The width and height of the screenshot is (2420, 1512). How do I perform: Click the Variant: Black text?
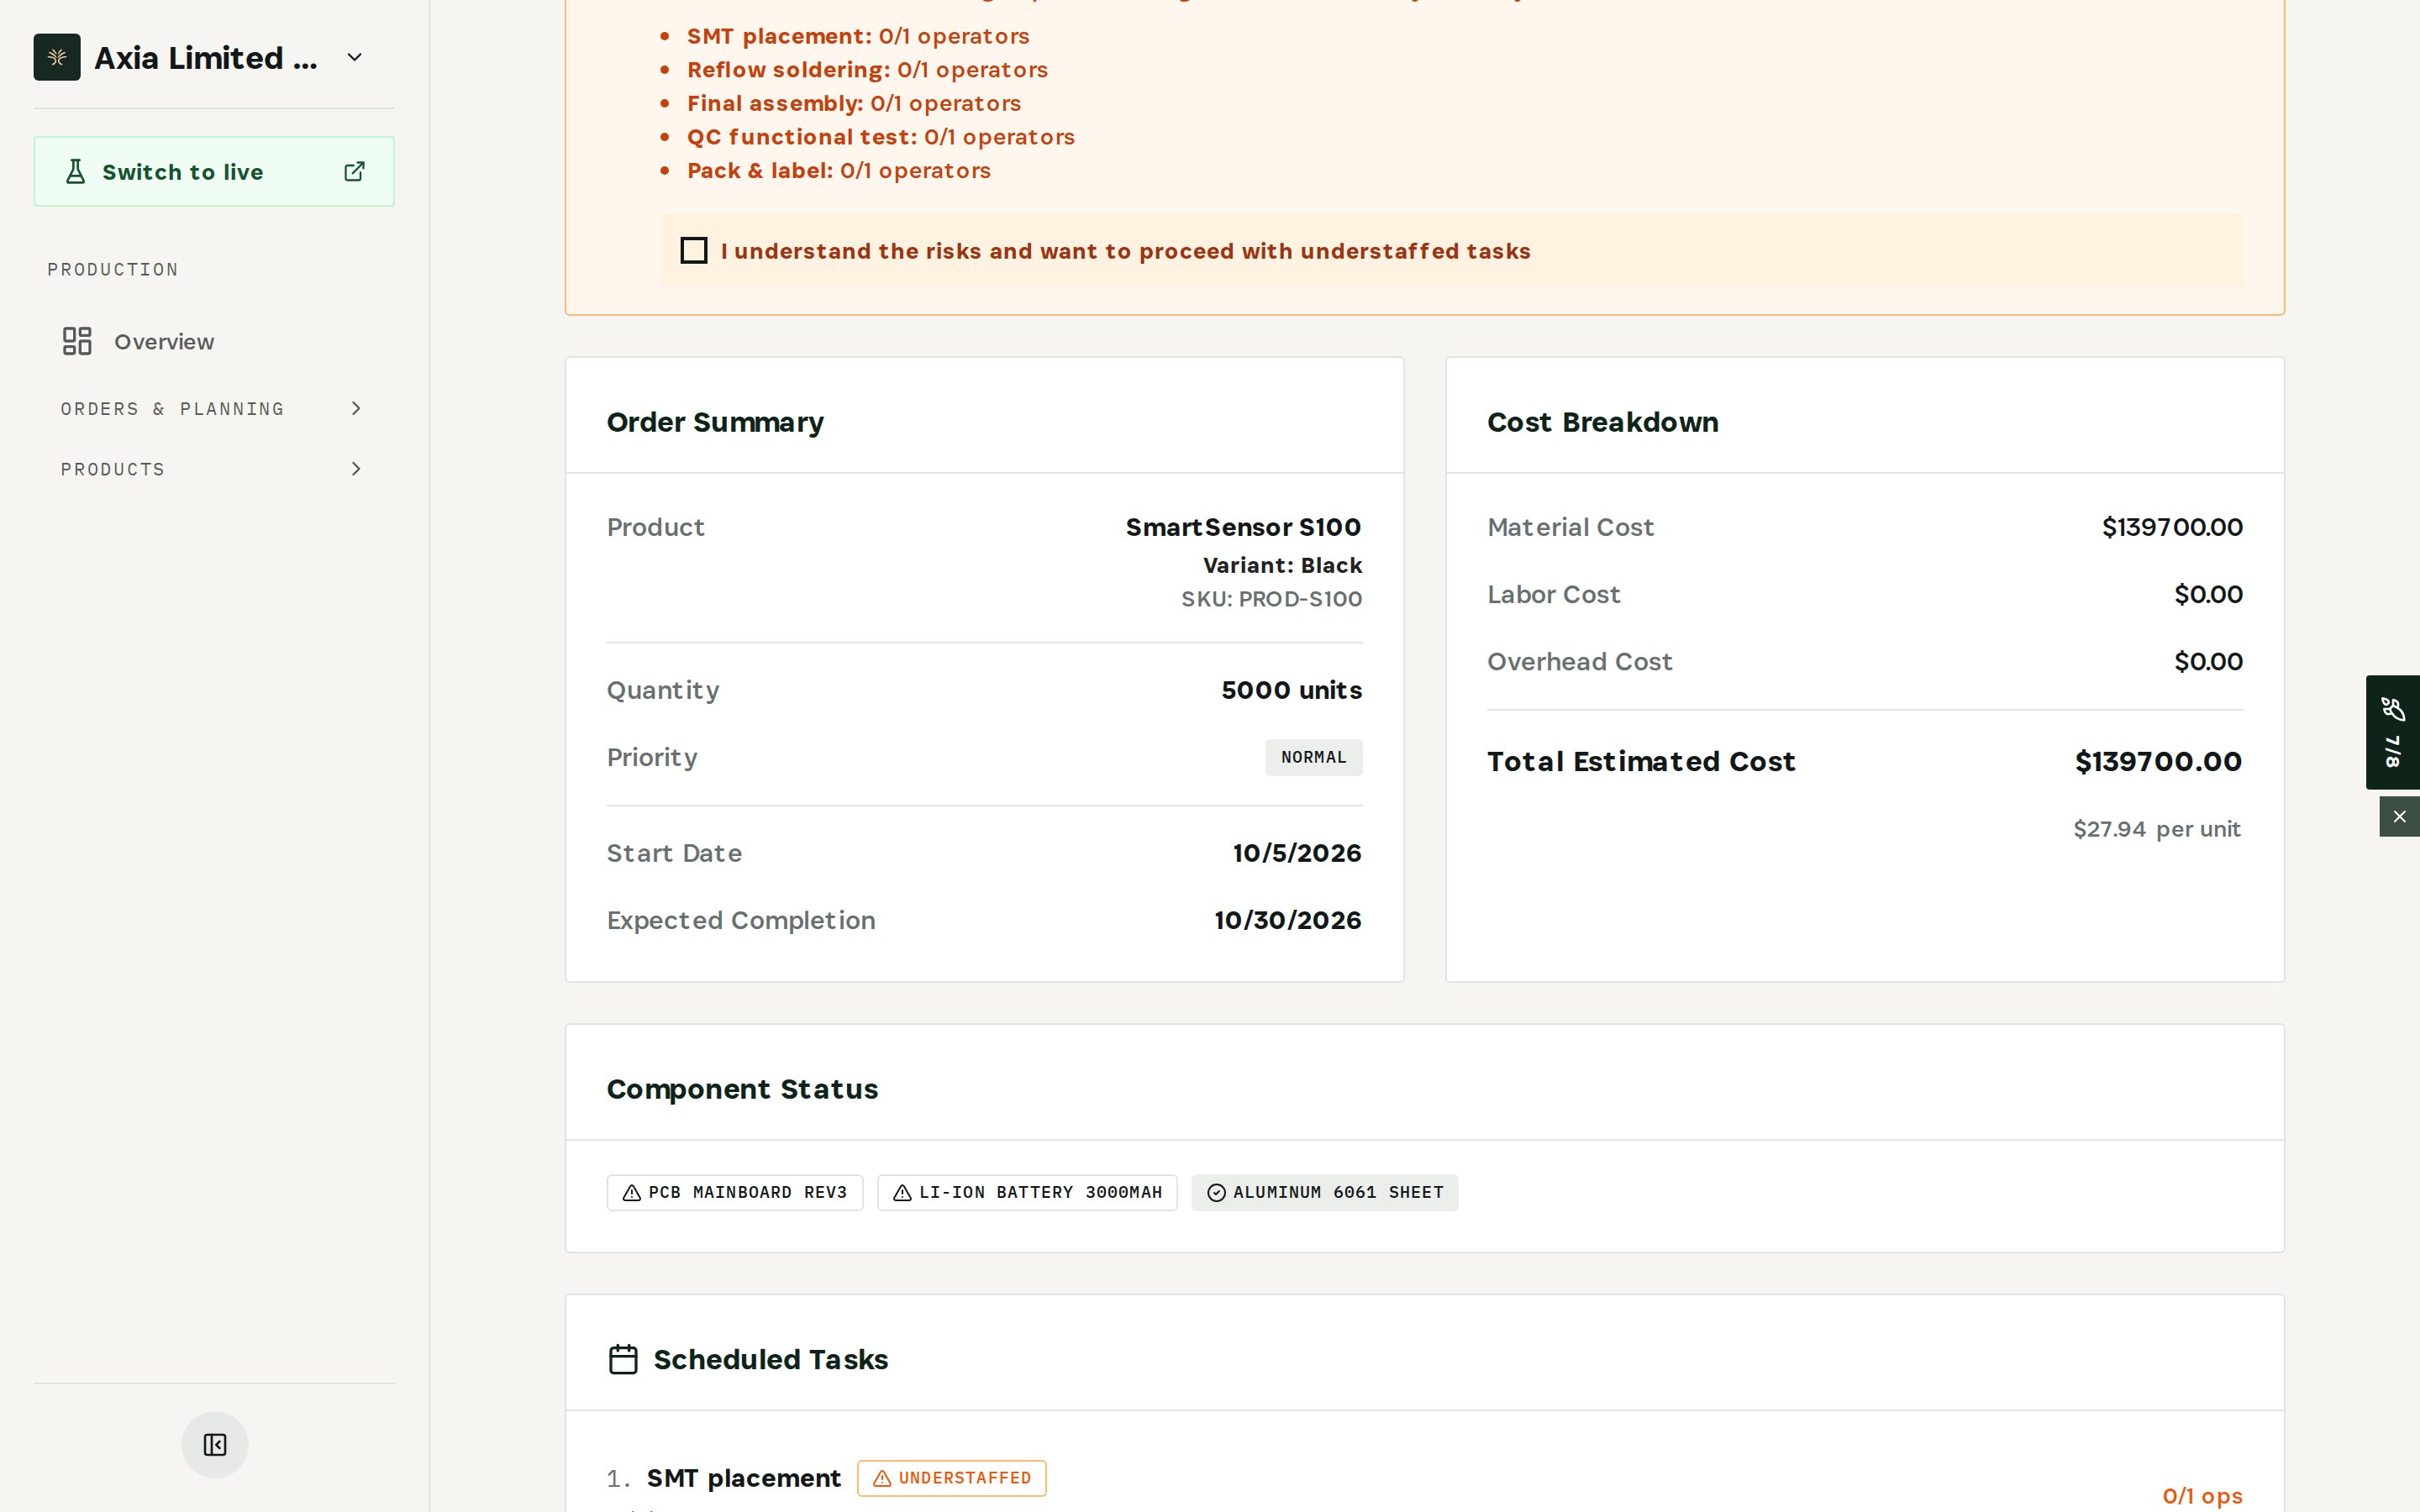pos(1282,565)
